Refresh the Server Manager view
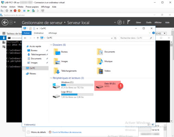 [120, 22]
